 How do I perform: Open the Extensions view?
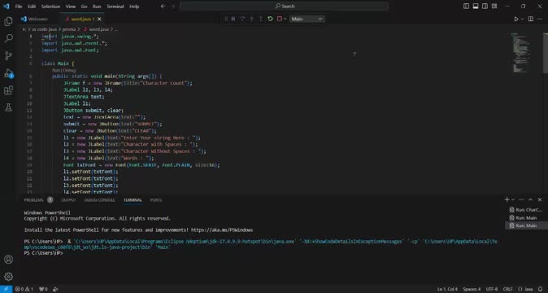click(x=8, y=90)
